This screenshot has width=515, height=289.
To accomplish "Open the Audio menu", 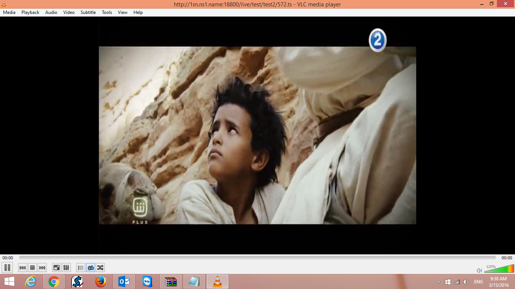I will [x=51, y=12].
